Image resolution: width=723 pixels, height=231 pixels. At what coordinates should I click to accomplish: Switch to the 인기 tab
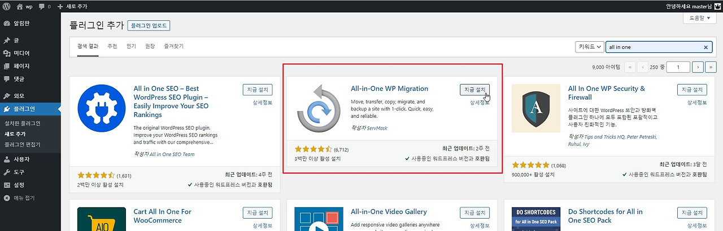tap(131, 46)
